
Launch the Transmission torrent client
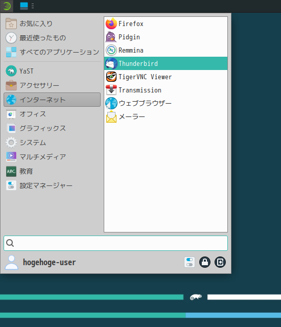[166, 90]
